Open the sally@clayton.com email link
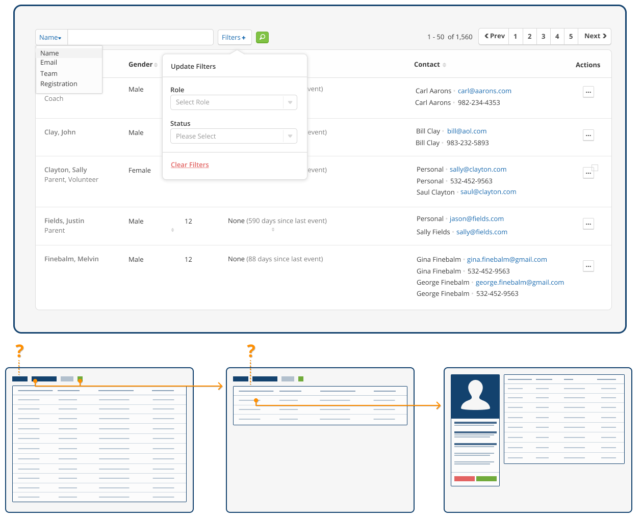The image size is (642, 521). (478, 170)
